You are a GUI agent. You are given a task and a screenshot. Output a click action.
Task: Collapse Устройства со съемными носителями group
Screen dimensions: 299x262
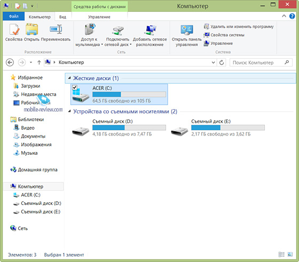point(69,112)
